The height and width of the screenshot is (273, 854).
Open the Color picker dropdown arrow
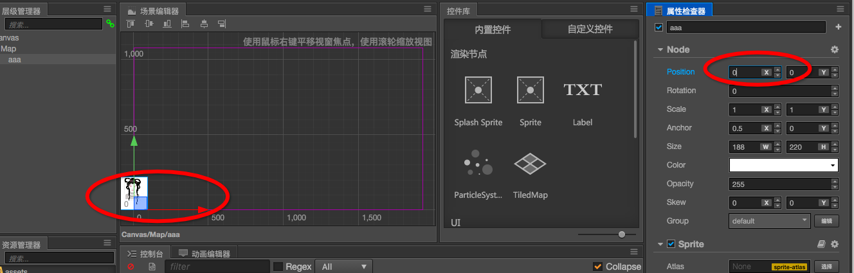click(x=833, y=166)
